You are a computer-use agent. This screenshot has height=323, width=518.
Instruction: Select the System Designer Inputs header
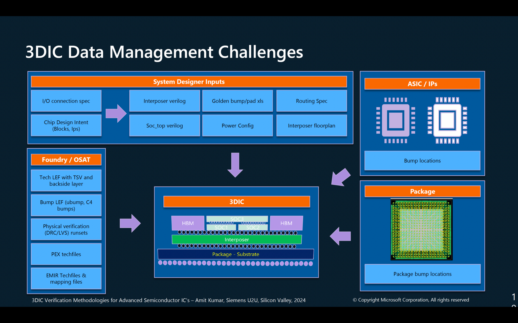[x=189, y=82]
